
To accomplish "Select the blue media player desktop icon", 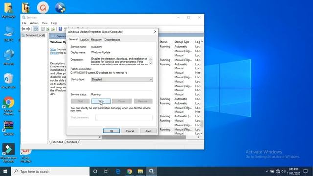I will [60, 8].
